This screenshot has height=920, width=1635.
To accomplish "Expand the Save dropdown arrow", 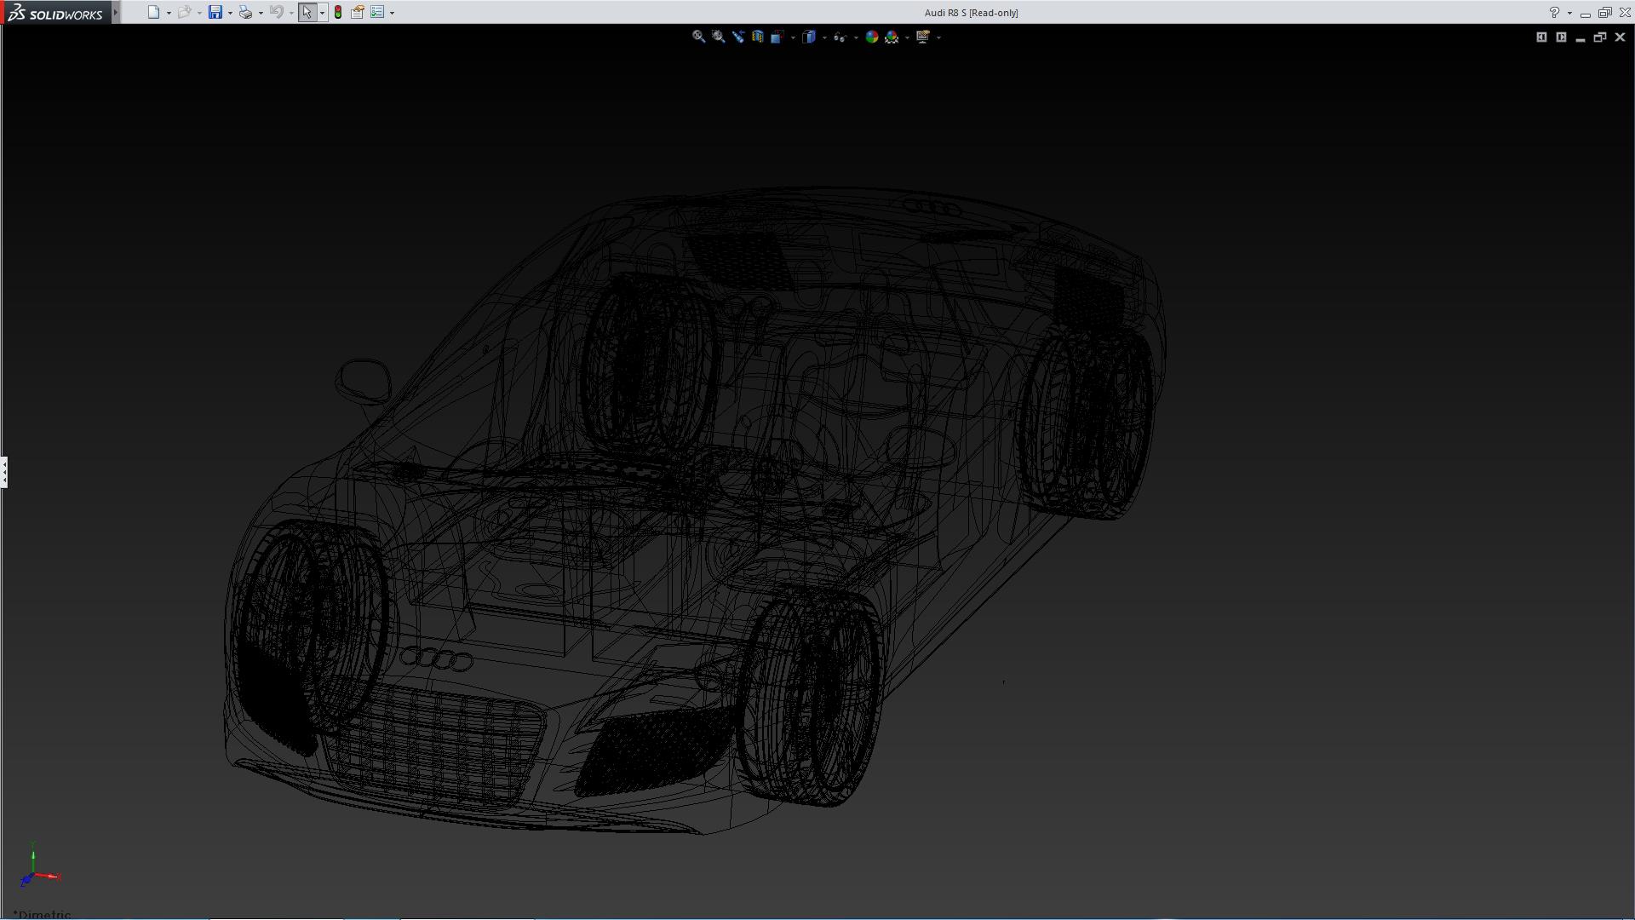I will (230, 13).
